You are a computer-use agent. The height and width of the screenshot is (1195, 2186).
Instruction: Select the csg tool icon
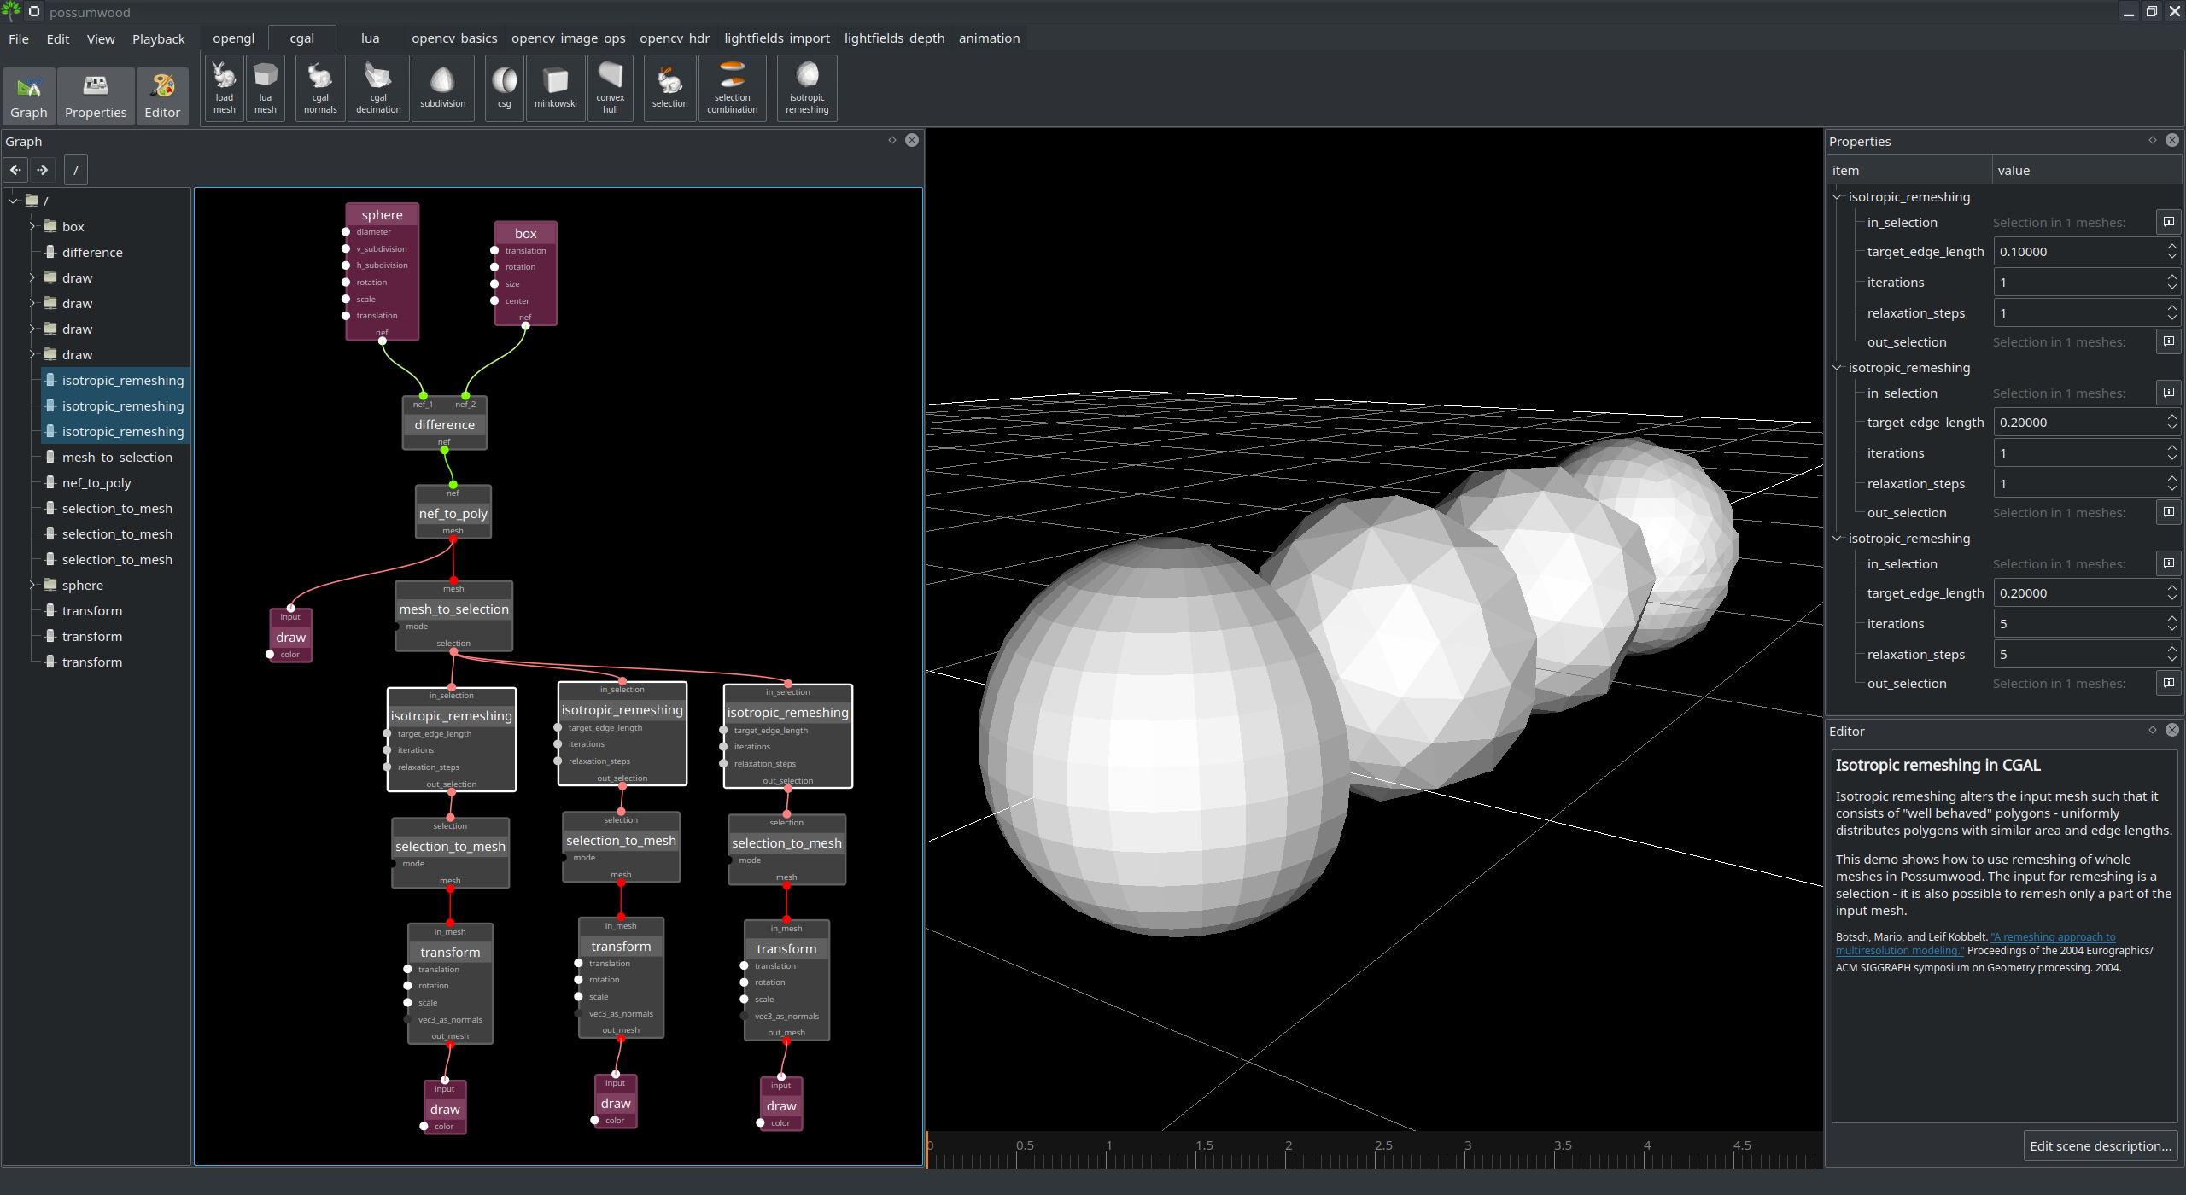pos(505,88)
